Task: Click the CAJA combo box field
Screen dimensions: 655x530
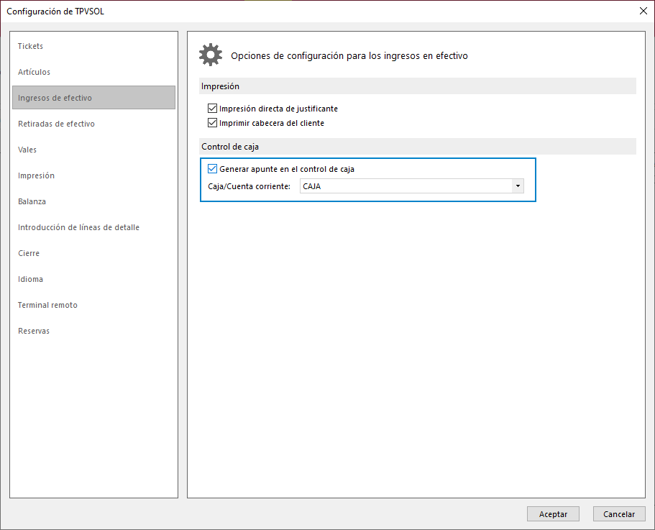Action: pyautogui.click(x=411, y=186)
